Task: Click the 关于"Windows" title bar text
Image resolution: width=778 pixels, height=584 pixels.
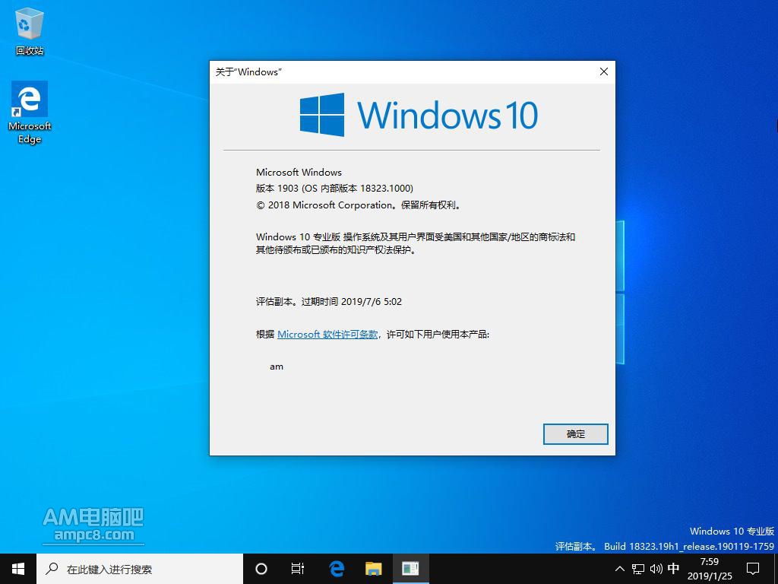Action: coord(248,72)
